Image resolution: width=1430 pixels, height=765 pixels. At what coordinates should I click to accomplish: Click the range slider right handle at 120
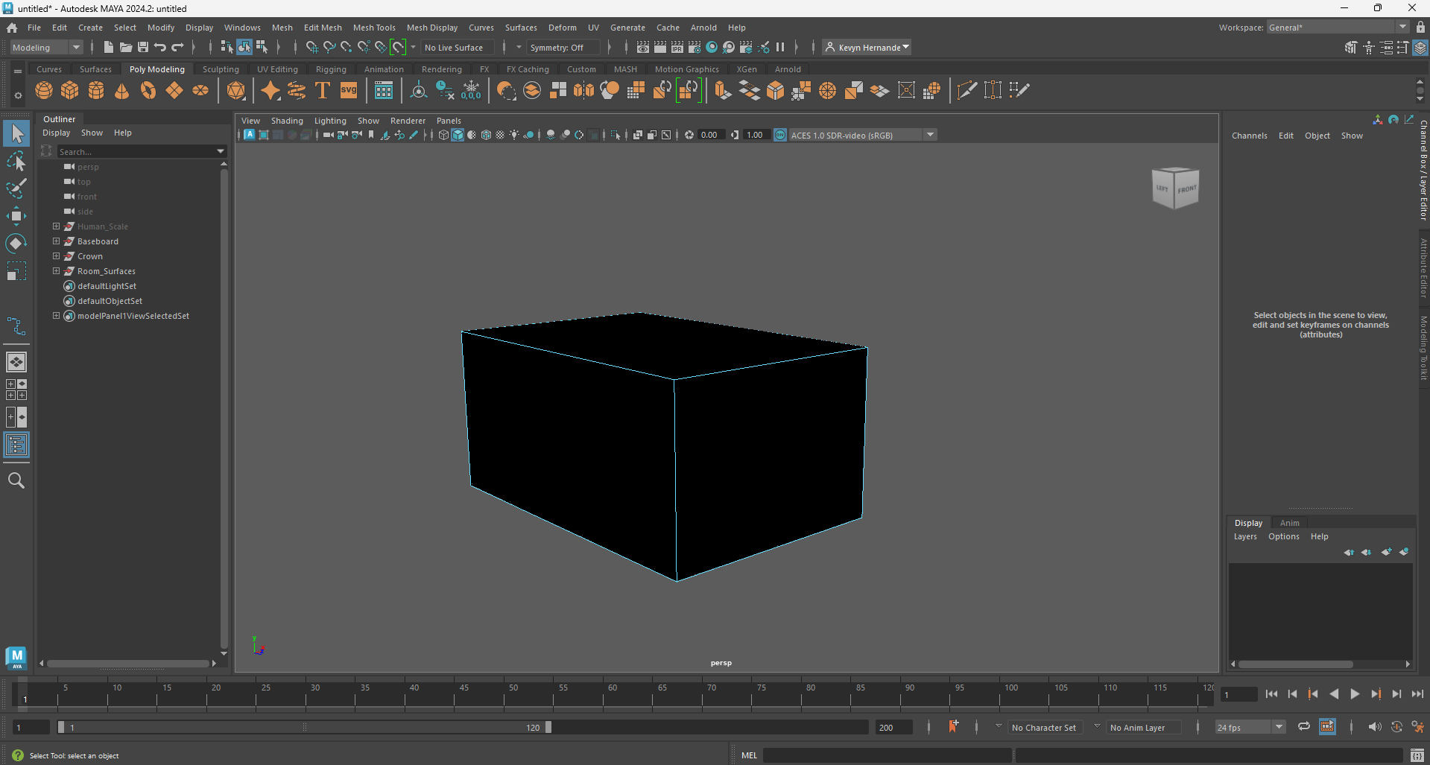(x=548, y=727)
